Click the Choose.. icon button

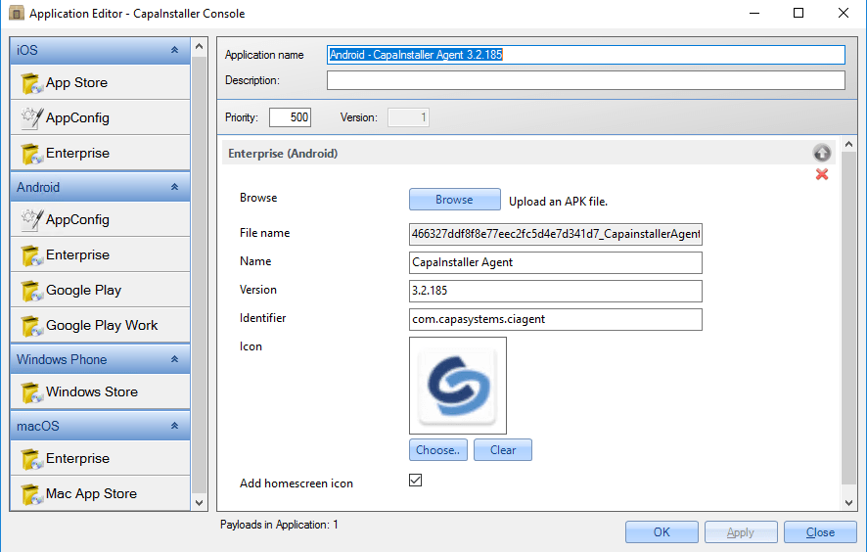(438, 449)
